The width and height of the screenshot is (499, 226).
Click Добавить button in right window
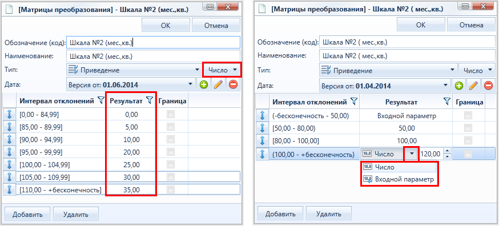[x=280, y=213]
